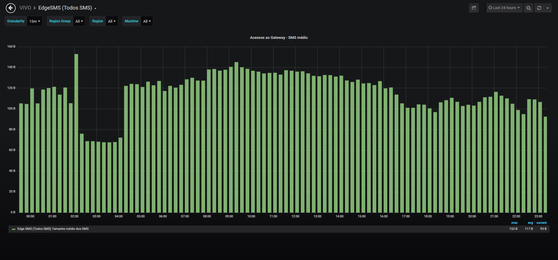558x260 pixels.
Task: Click the 06:00 x-axis time label
Action: 163,217
